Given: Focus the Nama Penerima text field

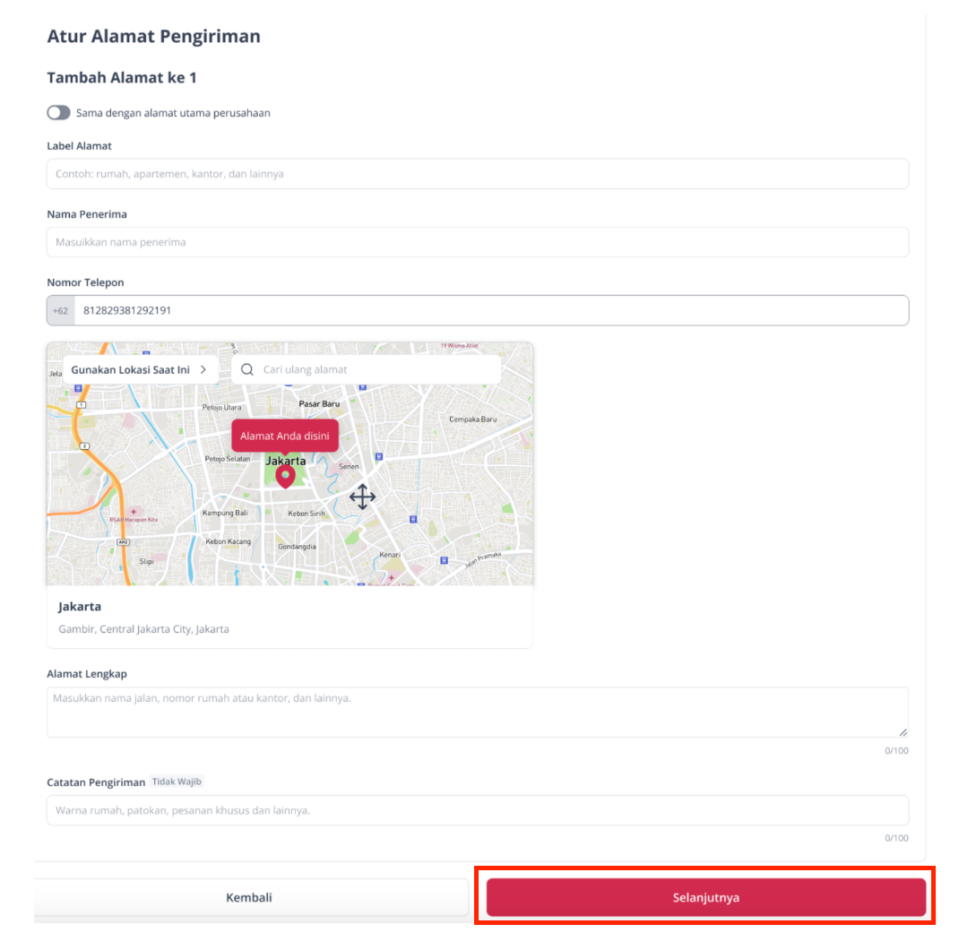Looking at the screenshot, I should tap(478, 242).
